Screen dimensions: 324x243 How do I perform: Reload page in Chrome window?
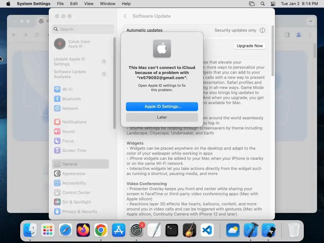(x=37, y=35)
